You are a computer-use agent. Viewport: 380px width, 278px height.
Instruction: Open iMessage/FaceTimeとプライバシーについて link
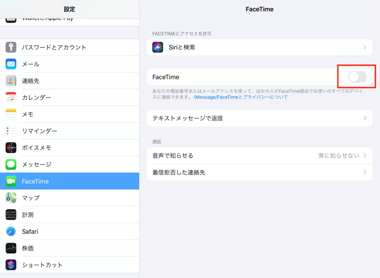coord(241,97)
